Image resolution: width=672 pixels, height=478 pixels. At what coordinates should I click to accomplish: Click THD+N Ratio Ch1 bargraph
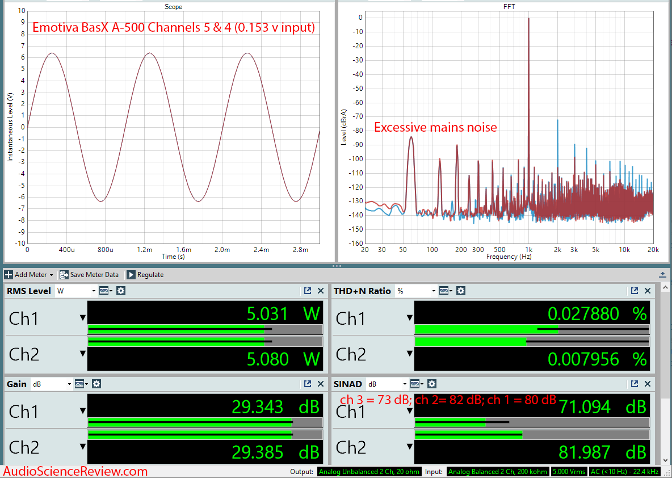[x=532, y=330]
